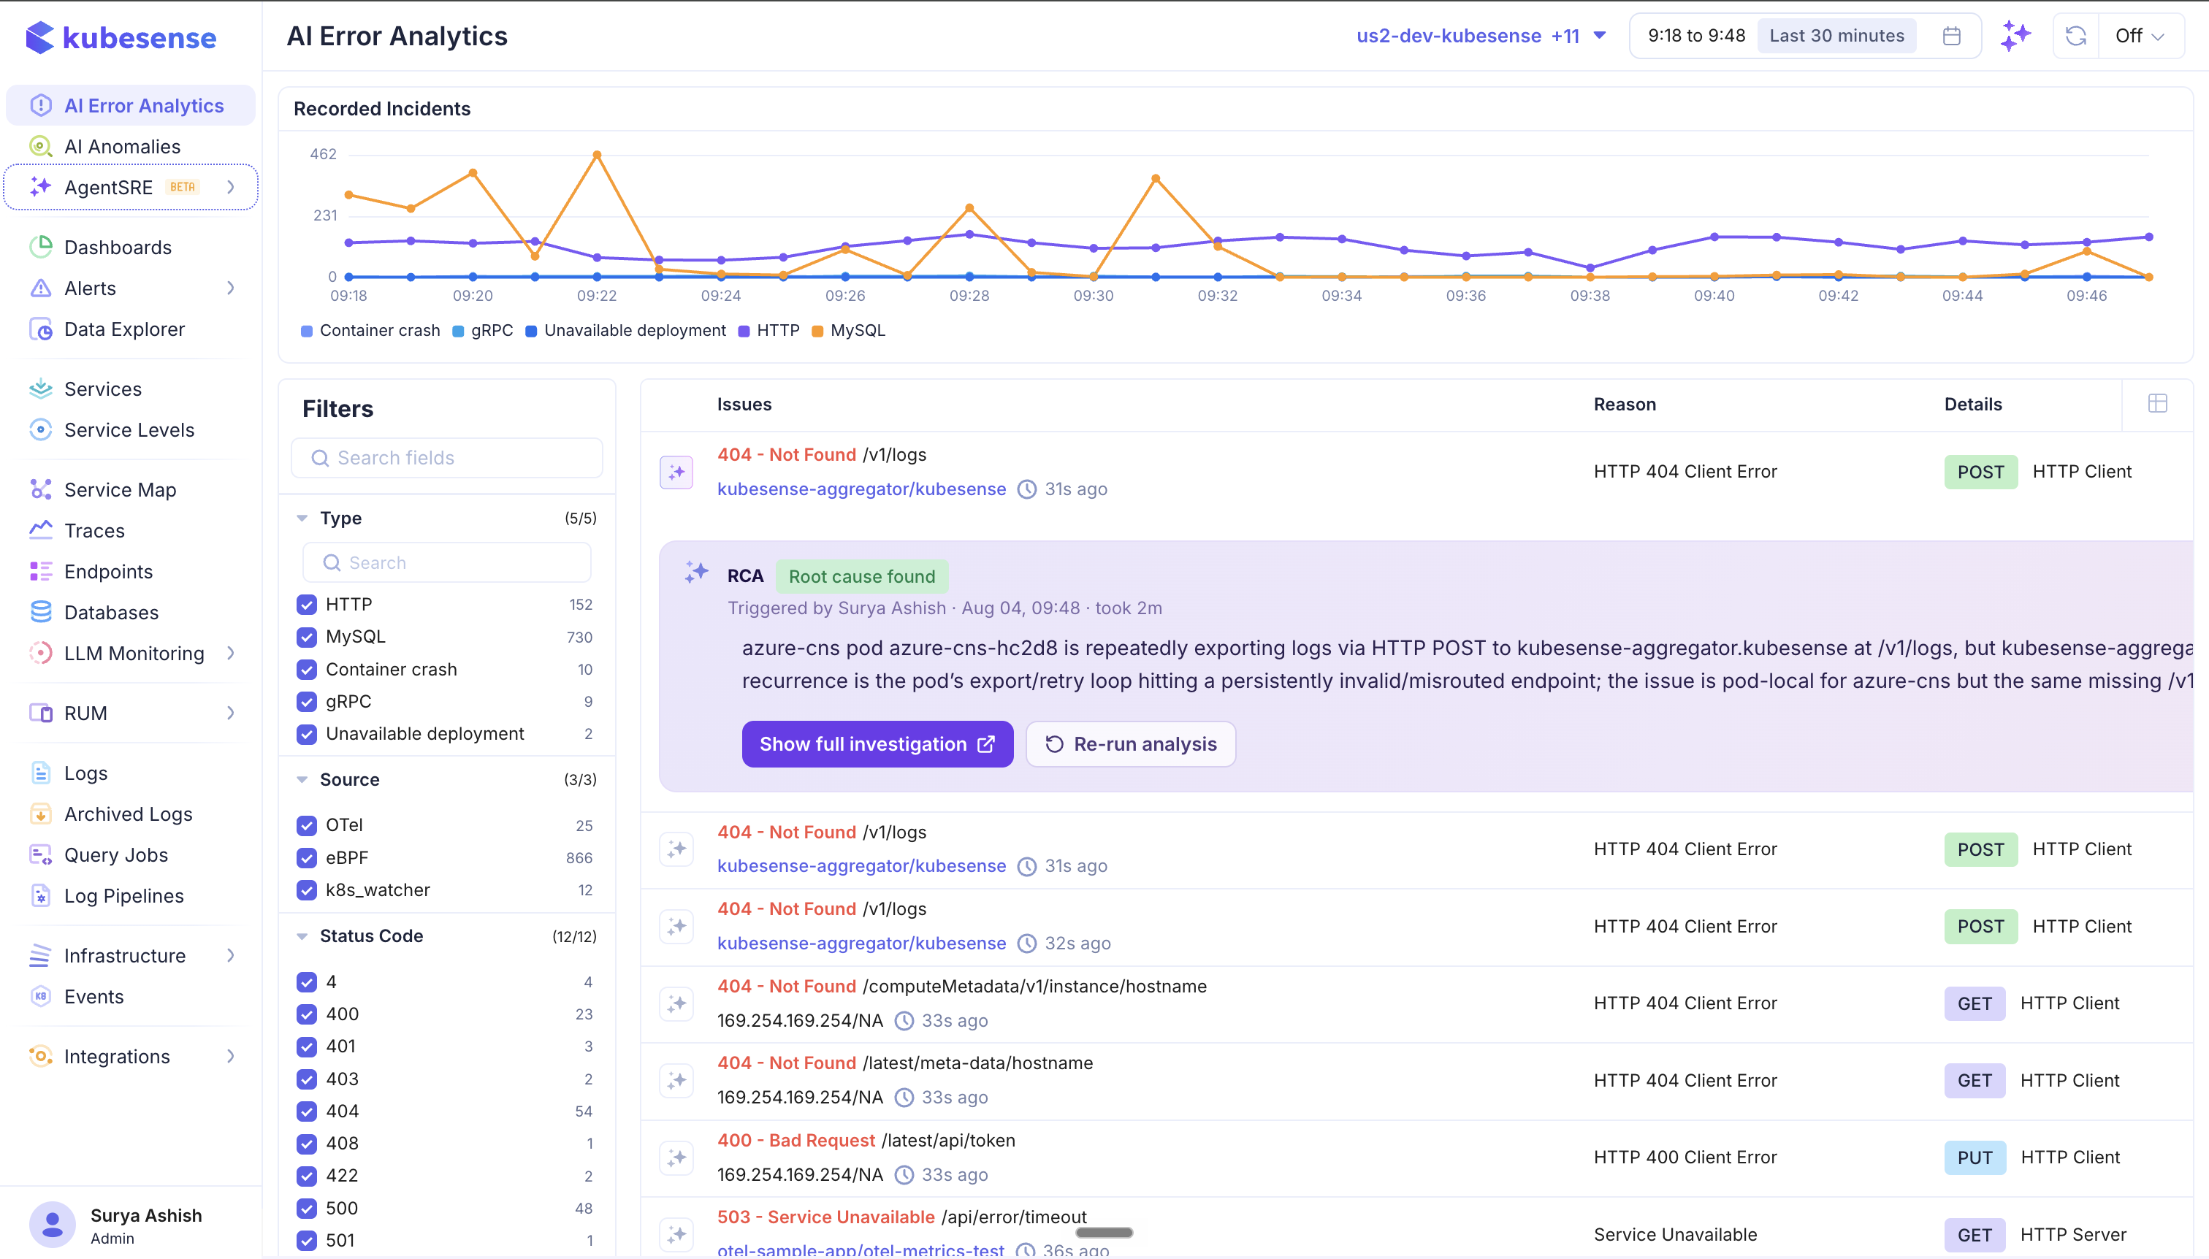2209x1259 pixels.
Task: Open Traces from sidebar
Action: tap(94, 531)
